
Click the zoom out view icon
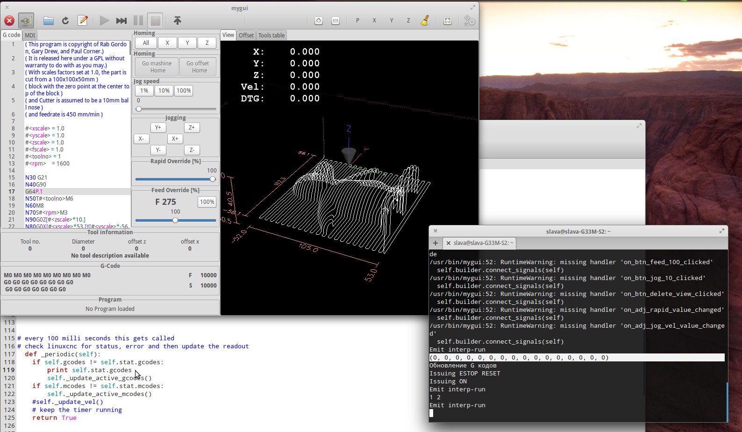335,21
